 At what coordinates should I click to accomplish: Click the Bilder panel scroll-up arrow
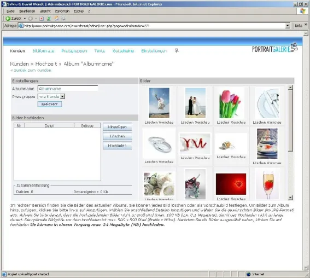click(290, 87)
